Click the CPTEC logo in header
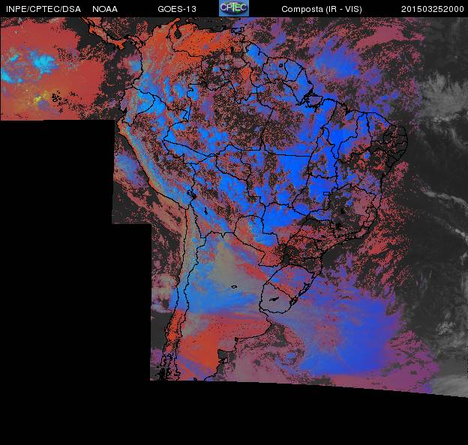 [234, 8]
